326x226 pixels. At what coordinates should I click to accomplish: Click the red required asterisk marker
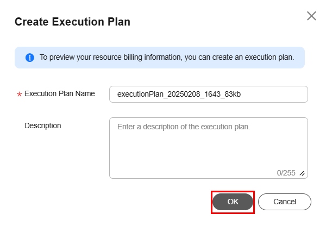coord(19,94)
